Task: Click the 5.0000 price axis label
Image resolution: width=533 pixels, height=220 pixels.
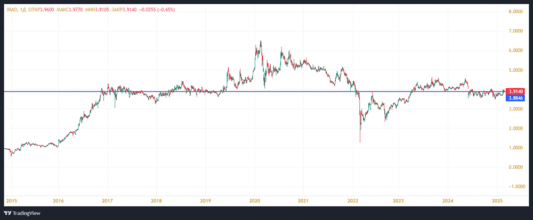Action: coord(516,70)
